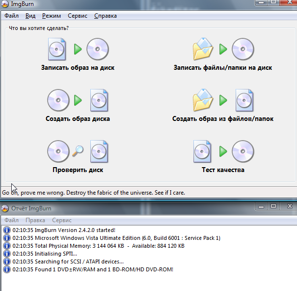Open the 'Сервис' menu in the main window
Image resolution: width=297 pixels, height=291 pixels.
(x=77, y=16)
